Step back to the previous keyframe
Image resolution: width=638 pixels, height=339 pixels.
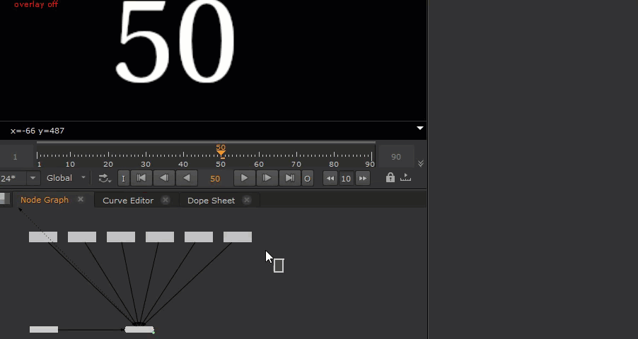(164, 178)
